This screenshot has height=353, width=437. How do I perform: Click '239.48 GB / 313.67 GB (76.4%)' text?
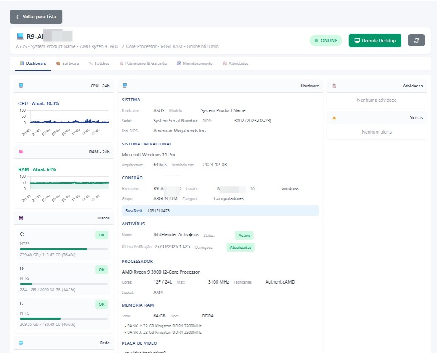pyautogui.click(x=47, y=255)
